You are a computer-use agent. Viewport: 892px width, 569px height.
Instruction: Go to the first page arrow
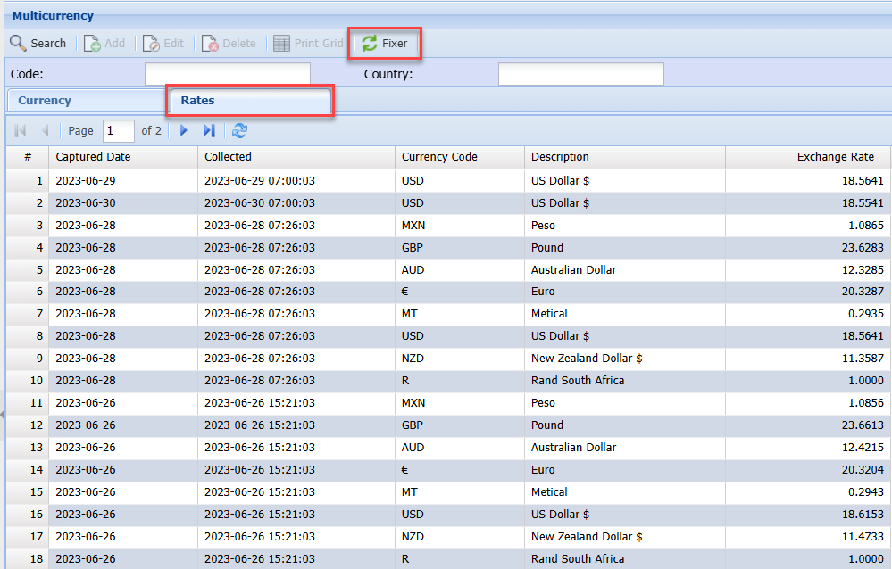20,130
